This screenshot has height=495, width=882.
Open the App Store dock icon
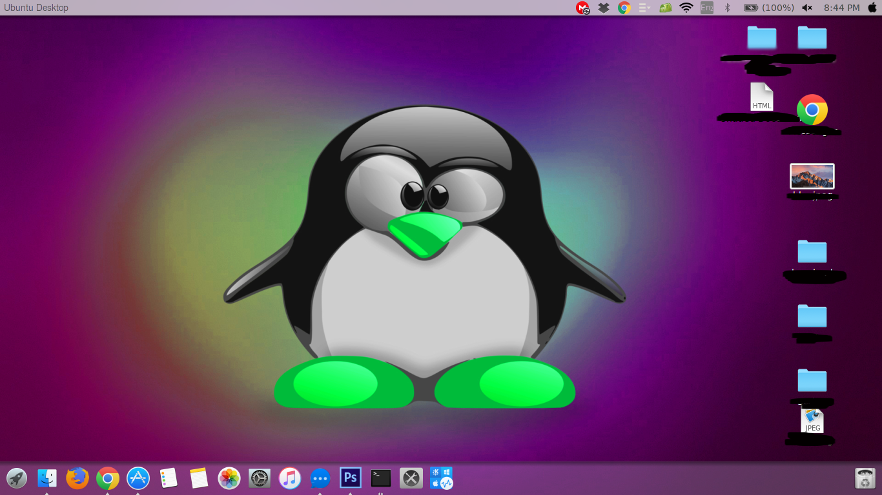click(x=138, y=478)
